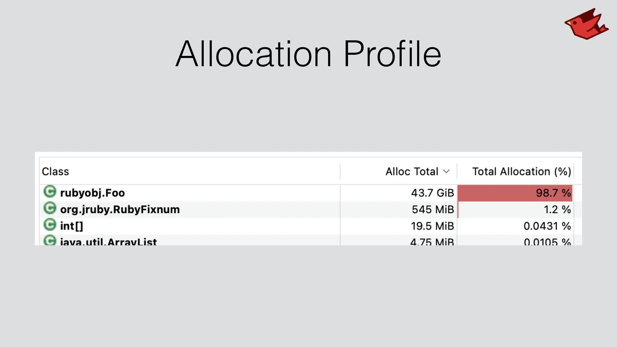The image size is (617, 347).
Task: Sort by the Class column header
Action: tap(55, 172)
